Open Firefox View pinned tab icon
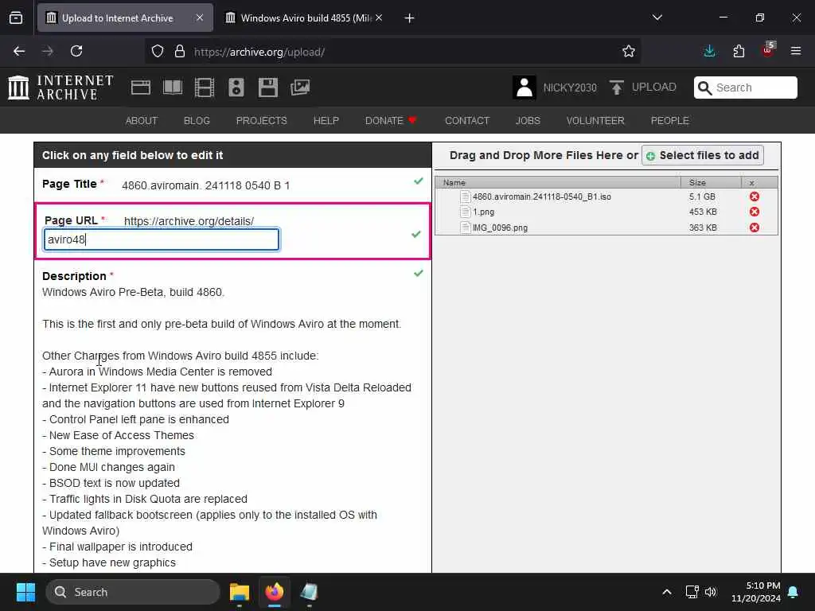The height and width of the screenshot is (611, 815). pyautogui.click(x=16, y=18)
